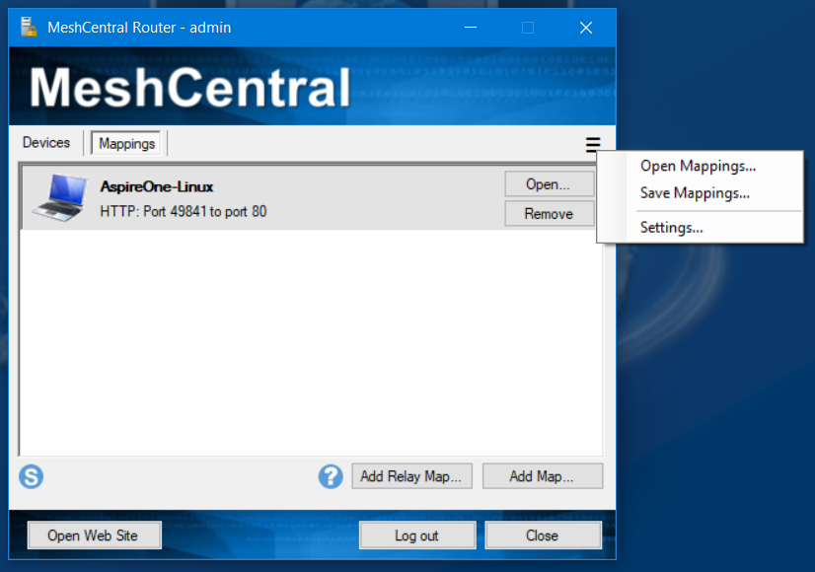Open the help question mark icon
The image size is (815, 572).
(330, 476)
